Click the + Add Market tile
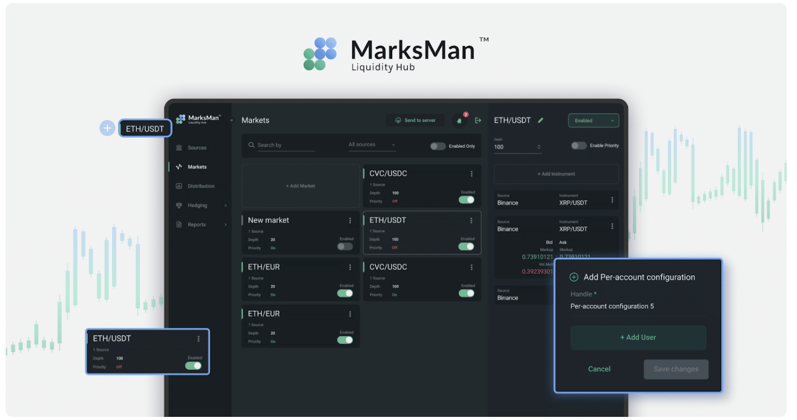797x420 pixels. point(300,186)
